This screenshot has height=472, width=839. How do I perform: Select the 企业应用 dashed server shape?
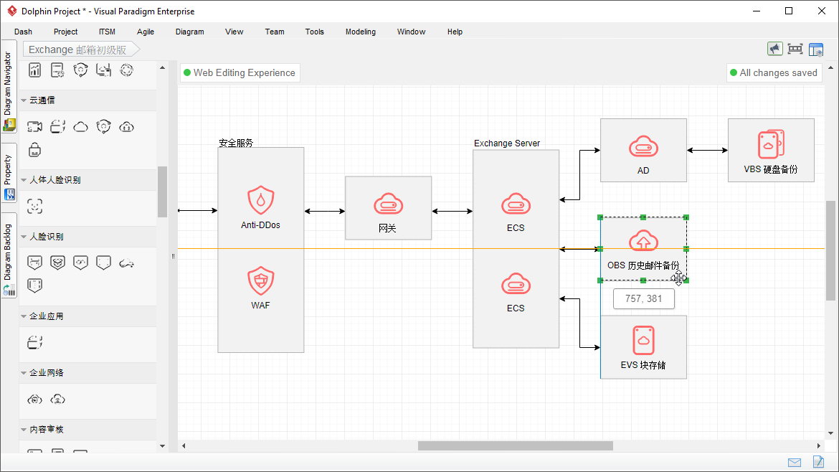pyautogui.click(x=35, y=342)
